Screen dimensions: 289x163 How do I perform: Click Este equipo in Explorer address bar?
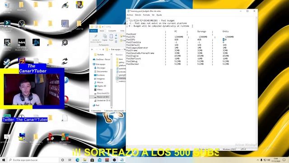point(116,49)
